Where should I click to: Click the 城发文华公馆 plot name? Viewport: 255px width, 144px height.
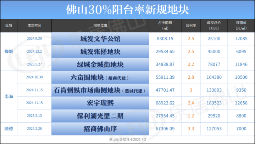tap(100, 39)
